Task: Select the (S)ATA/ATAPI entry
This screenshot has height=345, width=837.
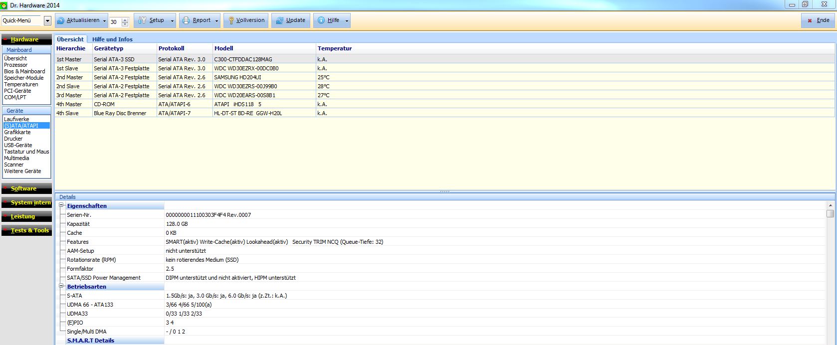Action: coord(26,126)
